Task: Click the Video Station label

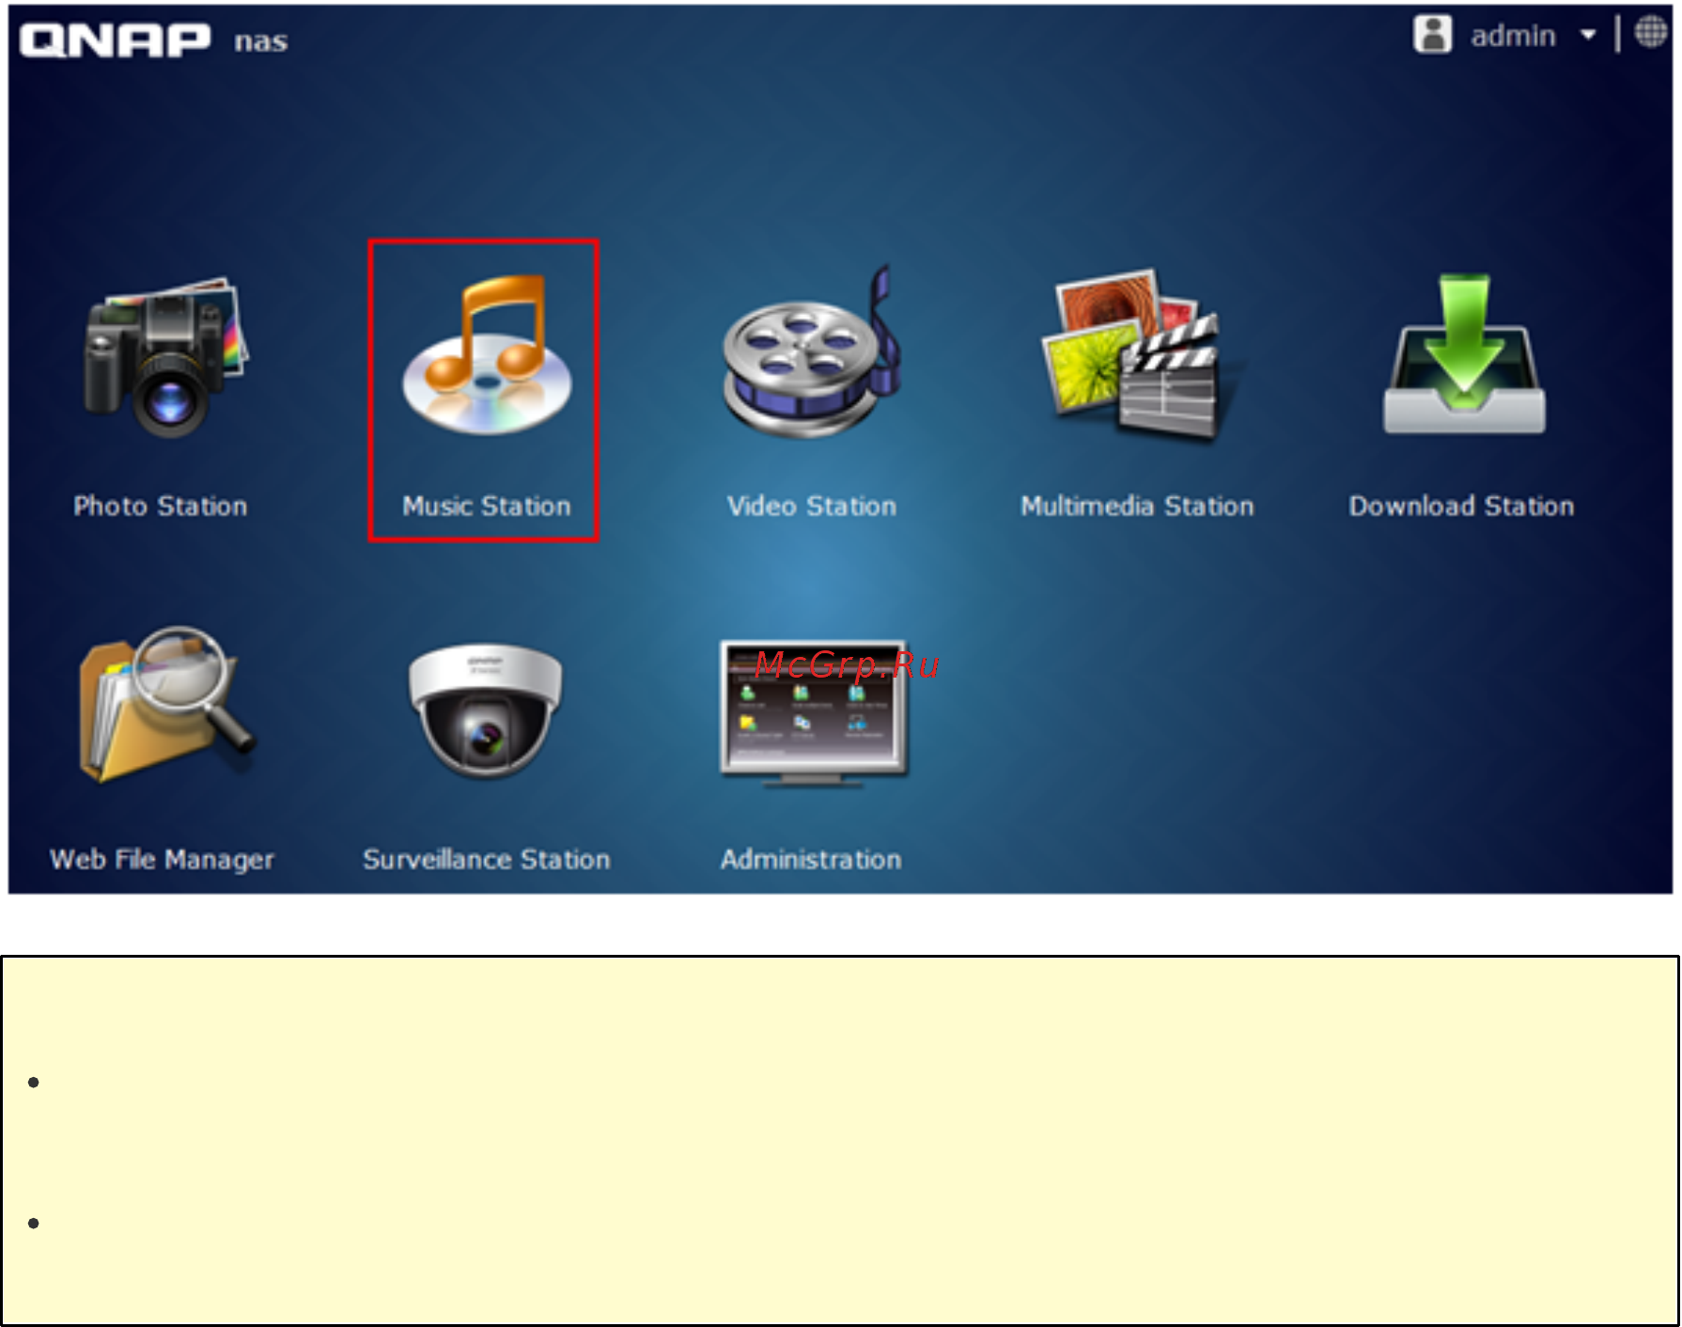Action: (812, 507)
